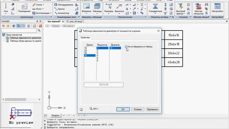
Task: Open the Окно dropdown arrow
Action: pyautogui.click(x=43, y=9)
